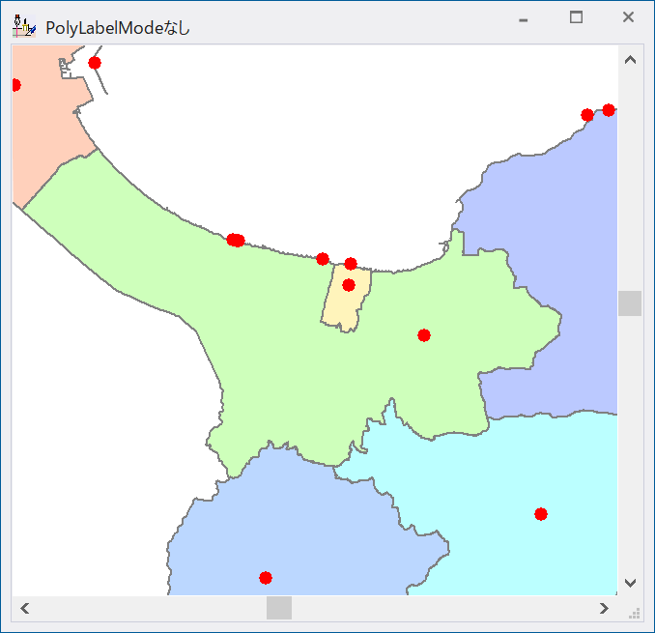Click the horizontal scrollbar thumb

[279, 608]
